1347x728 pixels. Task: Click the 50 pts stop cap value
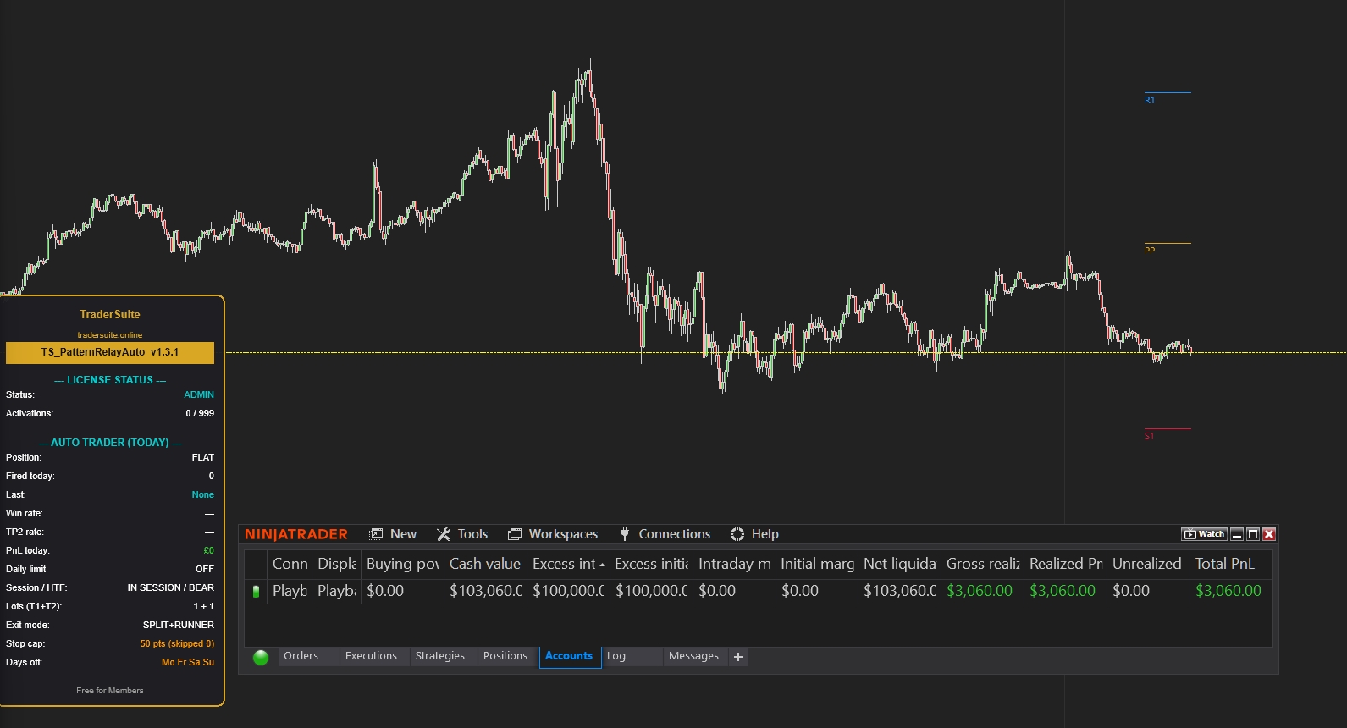point(177,643)
